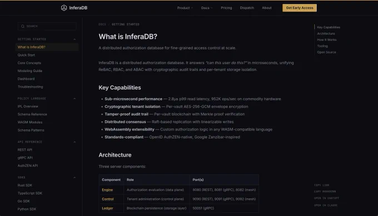Jump to Tooling in table of contents

click(322, 46)
